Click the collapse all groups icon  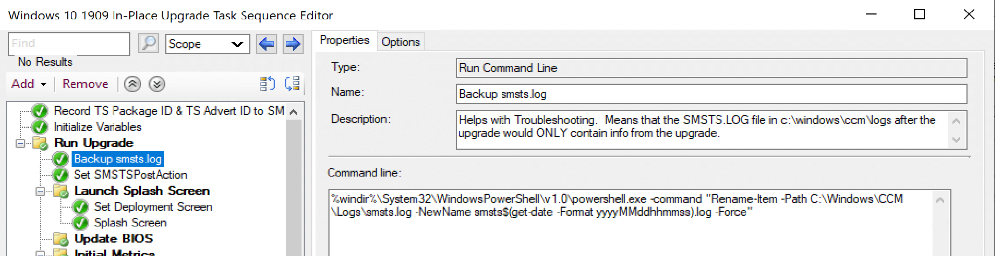pos(268,84)
